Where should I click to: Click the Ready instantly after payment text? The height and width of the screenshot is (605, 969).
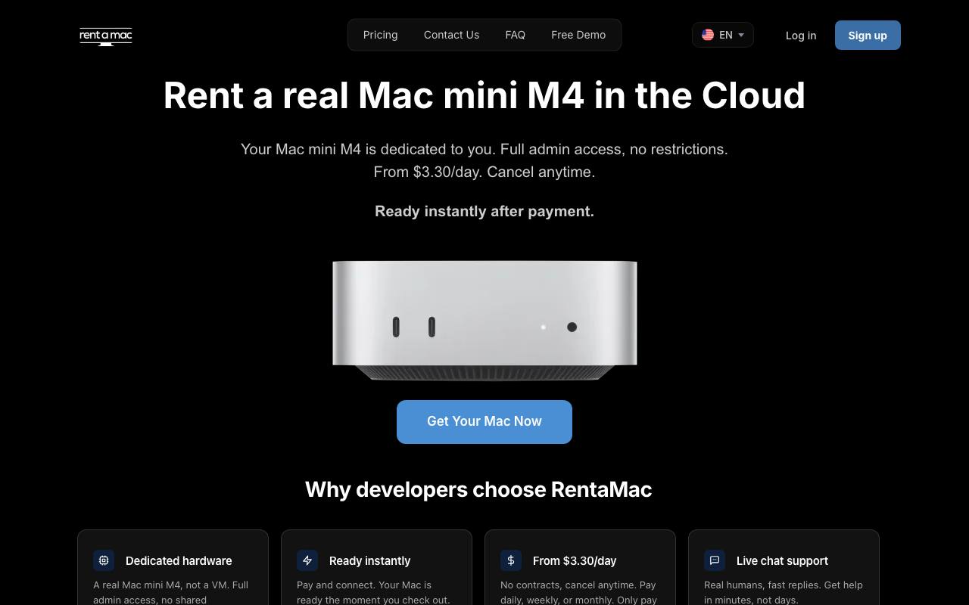[484, 212]
